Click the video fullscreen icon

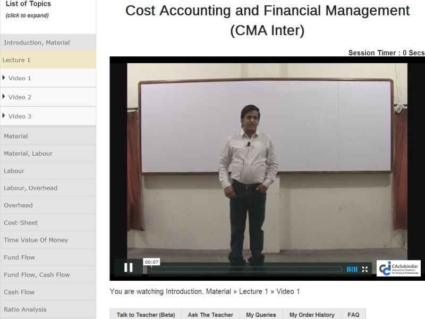364,269
